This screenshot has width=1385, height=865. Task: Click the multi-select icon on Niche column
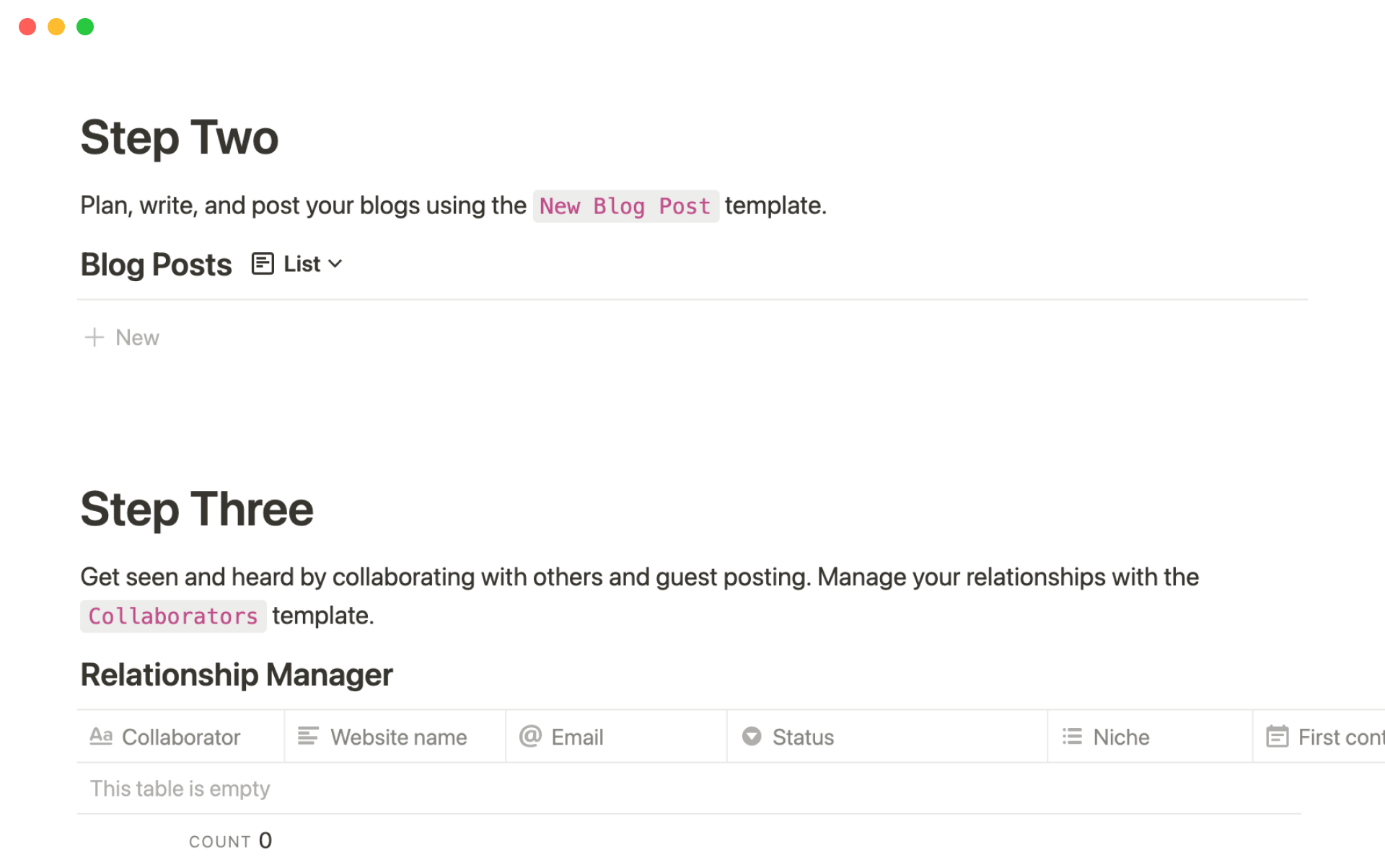[x=1072, y=736]
